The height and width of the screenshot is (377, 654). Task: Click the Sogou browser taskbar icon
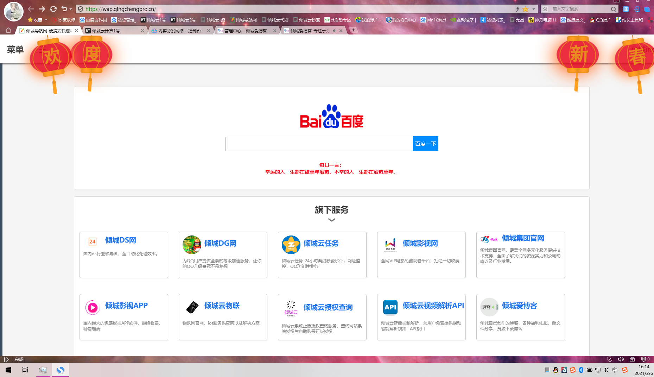[61, 370]
